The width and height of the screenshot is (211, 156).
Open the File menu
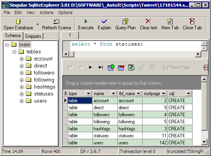pyautogui.click(x=7, y=12)
